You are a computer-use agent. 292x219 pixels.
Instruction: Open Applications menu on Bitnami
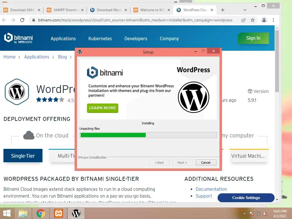click(x=63, y=38)
